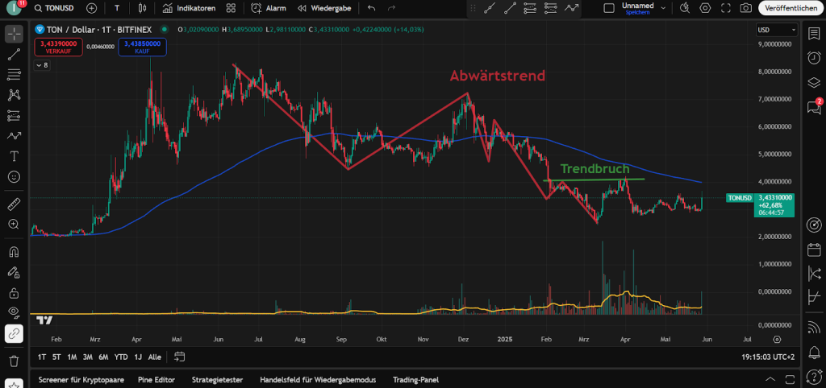Open the Strategietester tab
The image size is (826, 388).
click(x=217, y=379)
